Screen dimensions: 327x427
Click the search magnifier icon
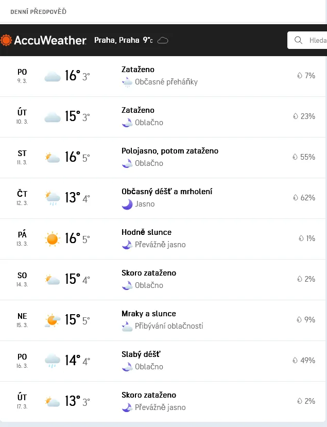298,40
